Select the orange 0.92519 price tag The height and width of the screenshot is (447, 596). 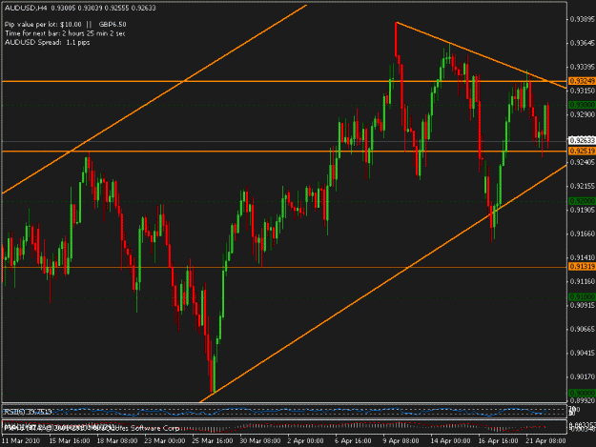582,152
